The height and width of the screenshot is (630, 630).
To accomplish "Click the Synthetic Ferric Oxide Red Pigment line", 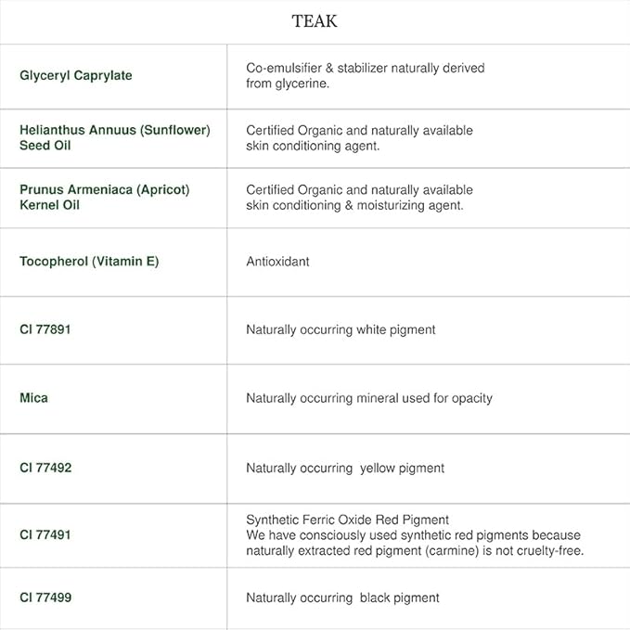I will 347,520.
